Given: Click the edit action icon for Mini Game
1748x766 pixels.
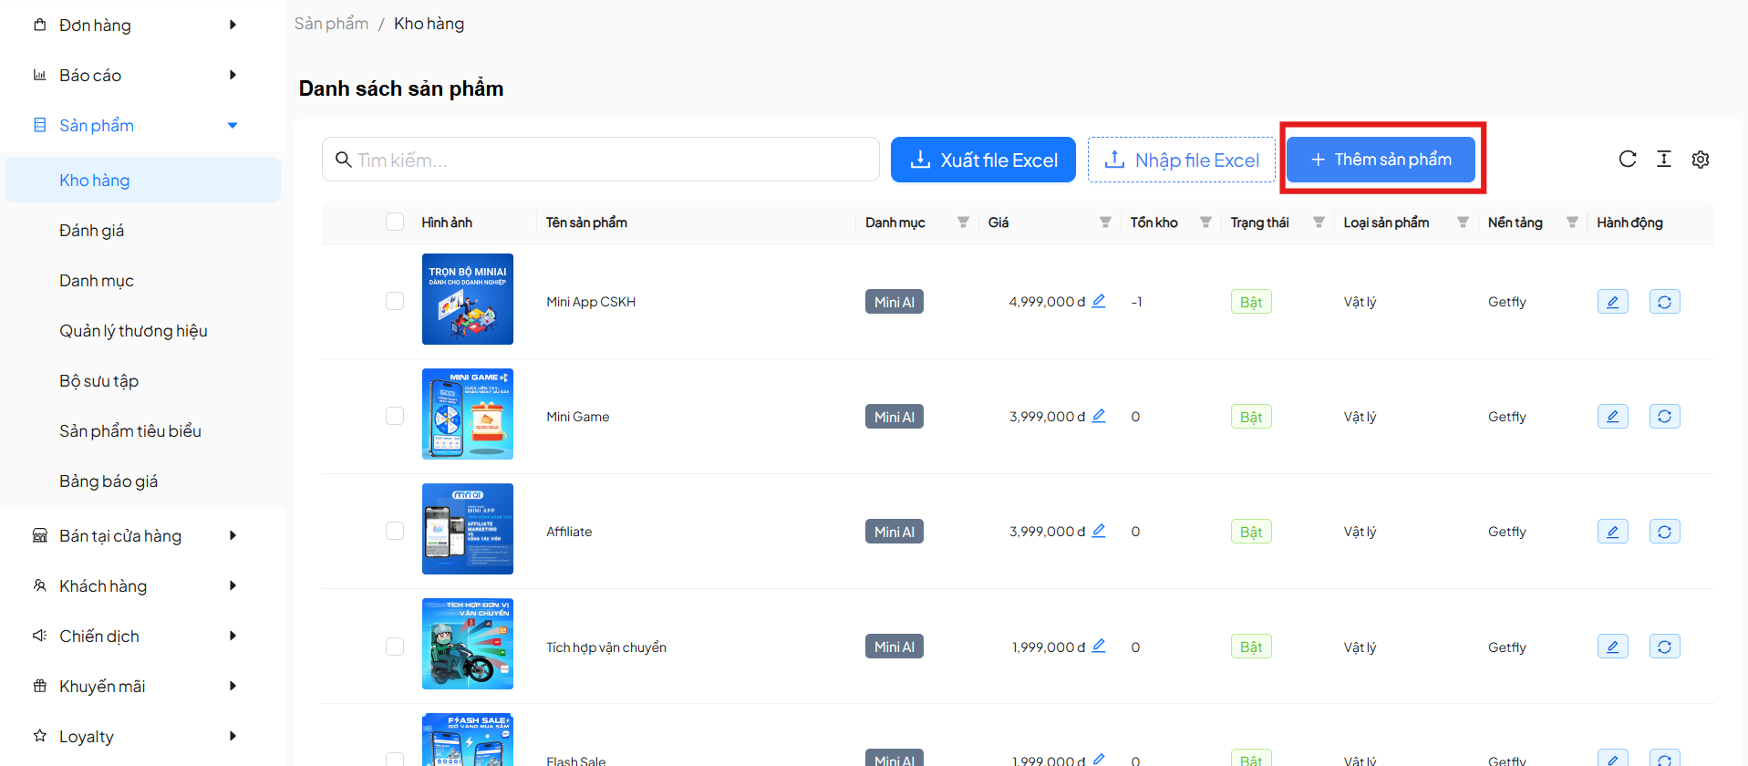Looking at the screenshot, I should [x=1612, y=417].
